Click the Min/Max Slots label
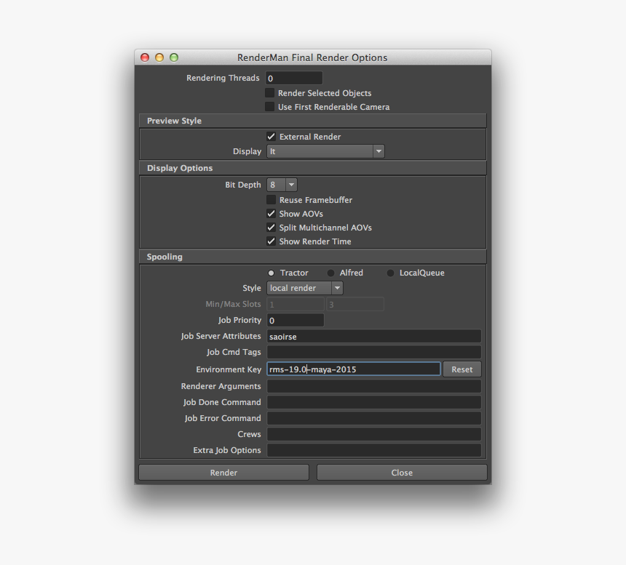The height and width of the screenshot is (565, 626). 233,304
